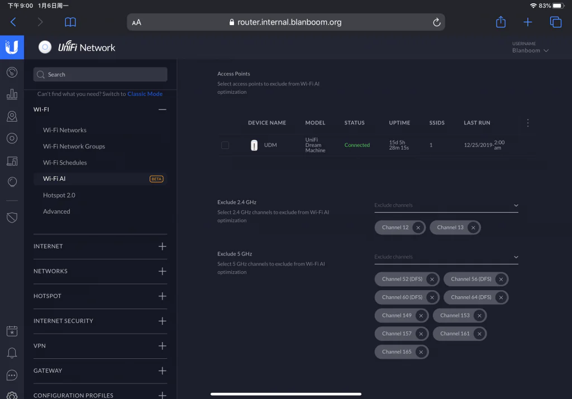
Task: Open Settings gear icon at bottom
Action: (x=12, y=395)
